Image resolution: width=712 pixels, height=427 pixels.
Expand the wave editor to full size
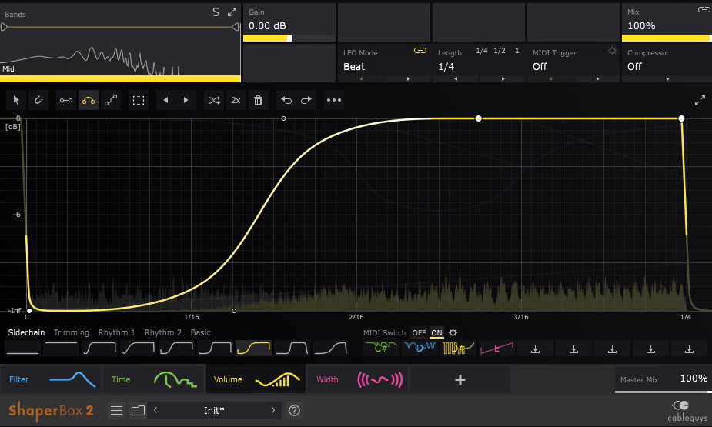tap(700, 100)
